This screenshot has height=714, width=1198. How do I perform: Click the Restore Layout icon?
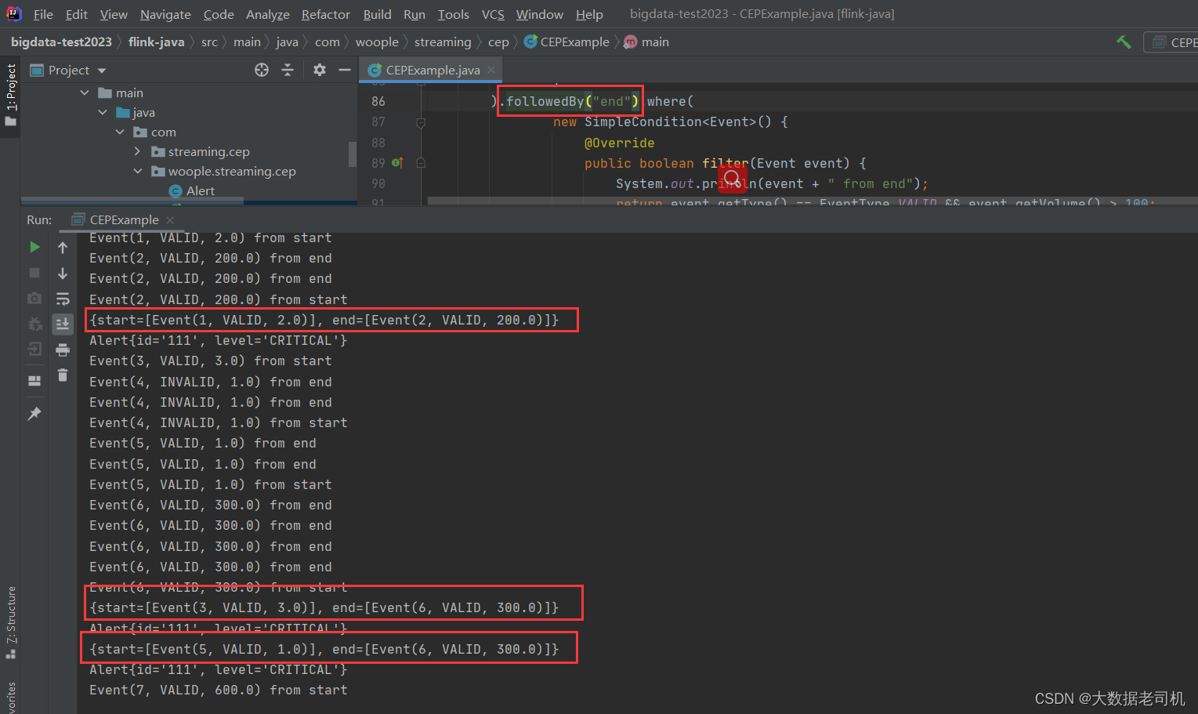[x=34, y=381]
